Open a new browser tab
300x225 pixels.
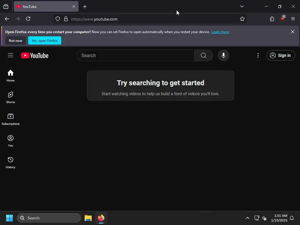tap(85, 7)
